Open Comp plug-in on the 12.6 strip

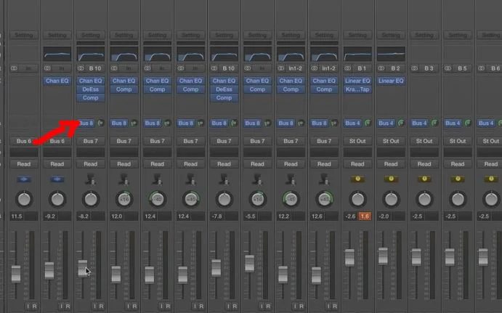click(x=324, y=89)
